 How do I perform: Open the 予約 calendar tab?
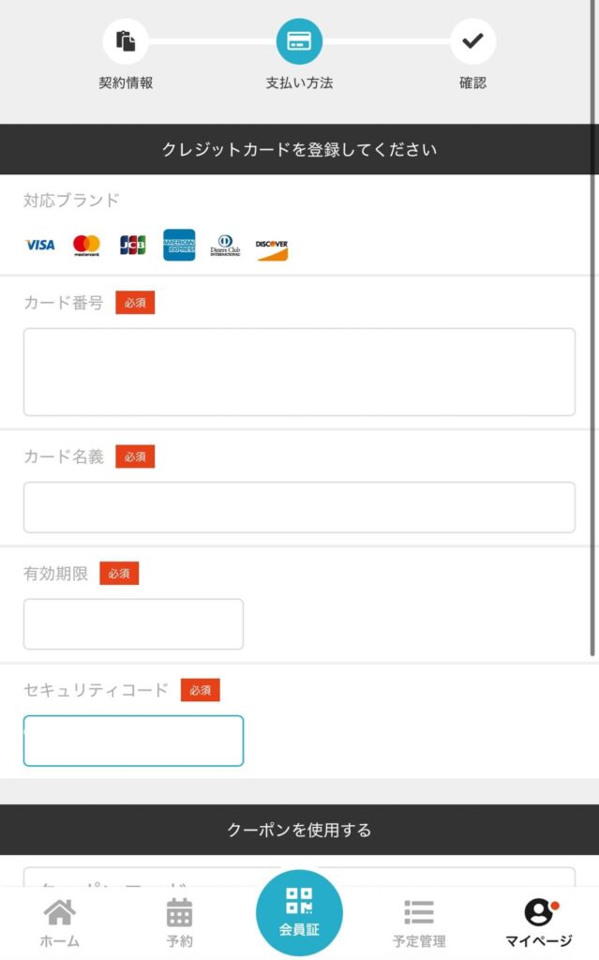coord(179,922)
